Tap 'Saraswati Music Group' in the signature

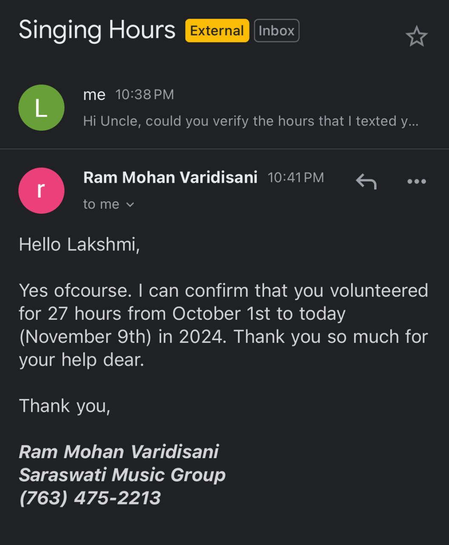(x=122, y=475)
